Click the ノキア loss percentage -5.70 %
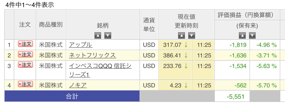This screenshot has height=105, width=285. [x=266, y=85]
